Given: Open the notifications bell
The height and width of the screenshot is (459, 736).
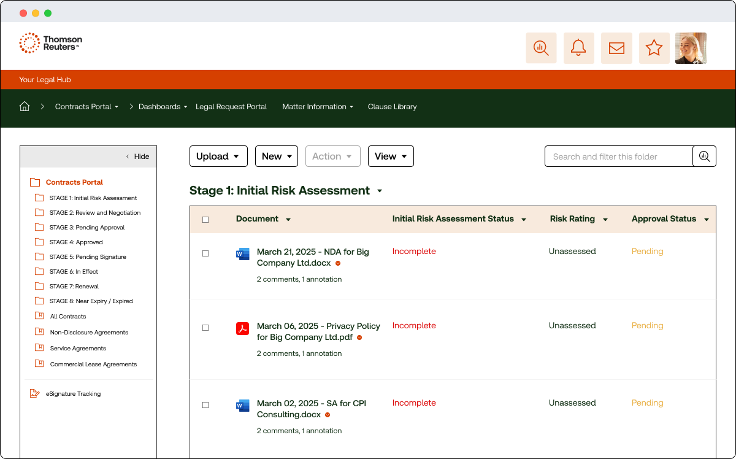Looking at the screenshot, I should tap(578, 48).
